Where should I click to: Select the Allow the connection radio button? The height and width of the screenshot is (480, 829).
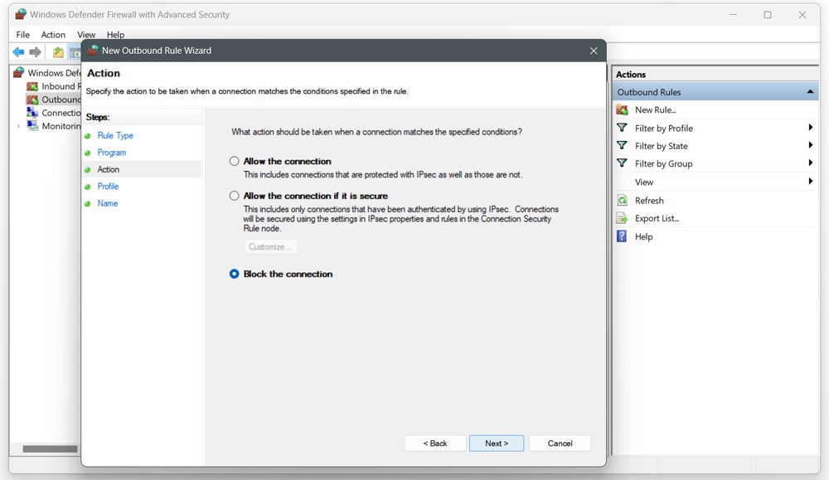(x=233, y=161)
